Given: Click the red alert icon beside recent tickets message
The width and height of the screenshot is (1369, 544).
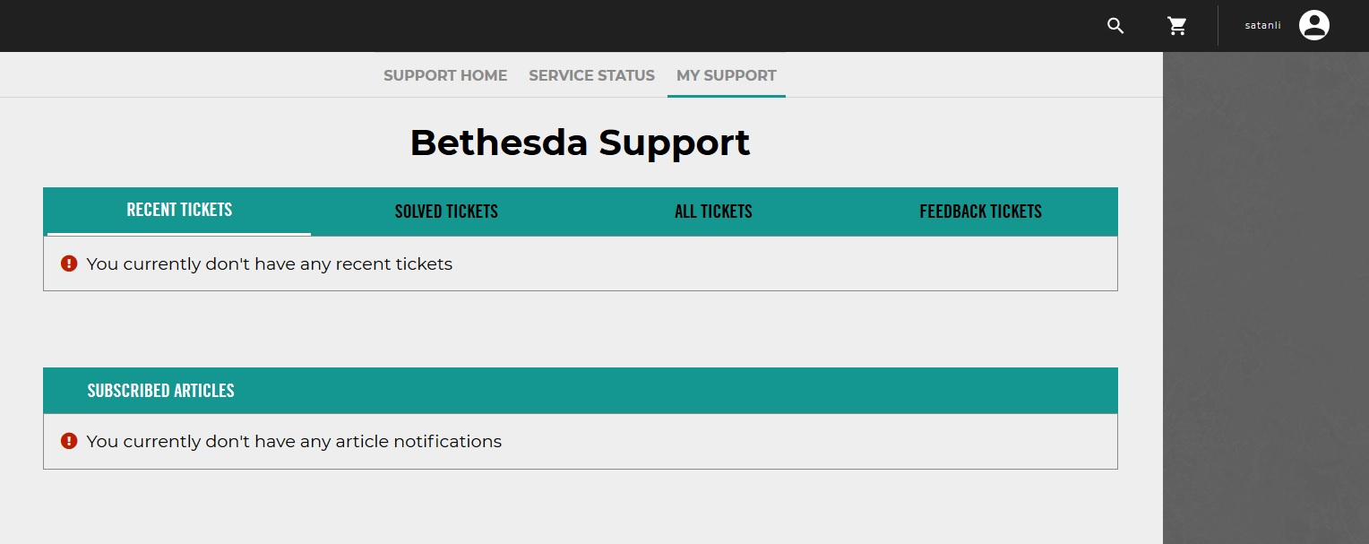Looking at the screenshot, I should pyautogui.click(x=69, y=263).
